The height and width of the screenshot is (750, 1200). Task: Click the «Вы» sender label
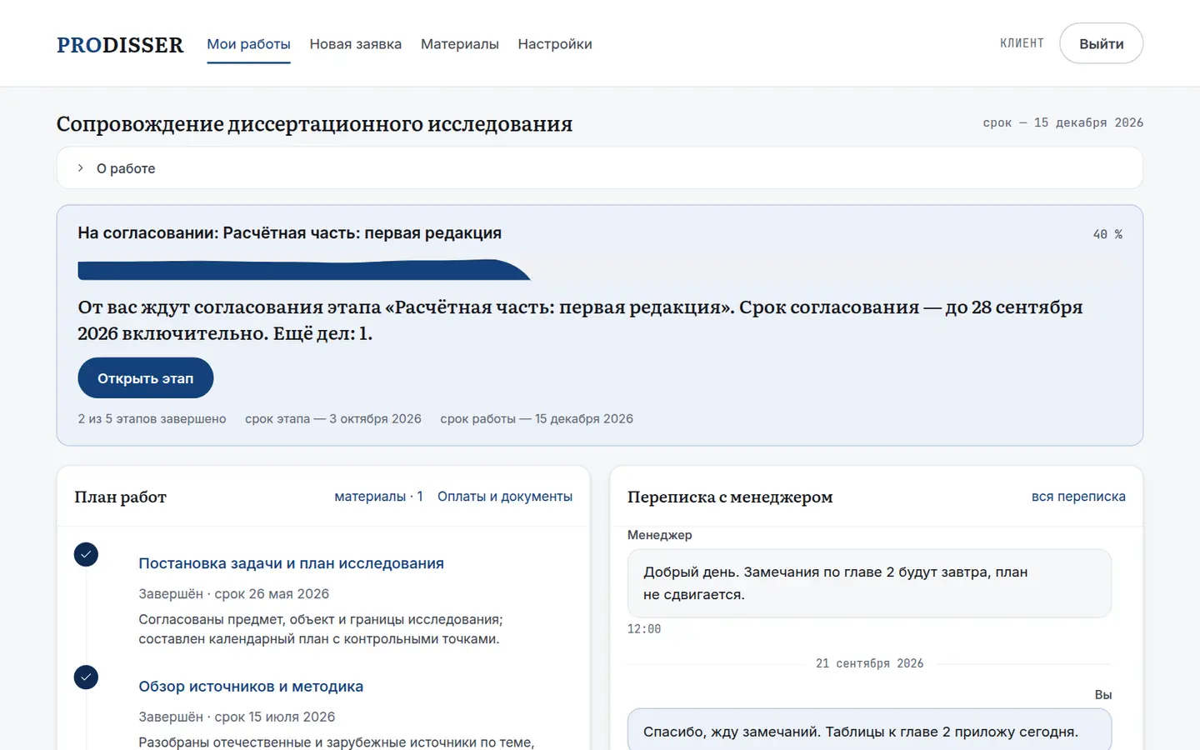[1103, 695]
